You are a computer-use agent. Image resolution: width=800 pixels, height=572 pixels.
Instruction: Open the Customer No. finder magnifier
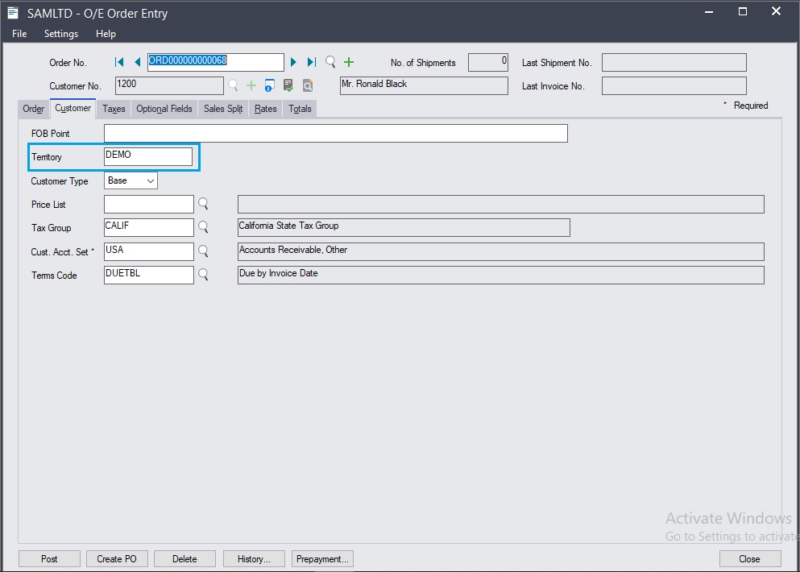point(233,85)
